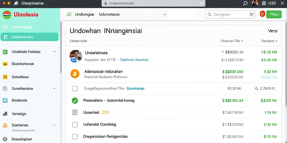Viewport: 287px width, 143px height.
Task: Tick the Scegetkgoeanodnan Filar checkbox
Action: point(75,89)
